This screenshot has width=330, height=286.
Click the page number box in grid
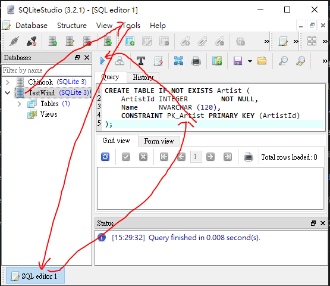pos(196,157)
